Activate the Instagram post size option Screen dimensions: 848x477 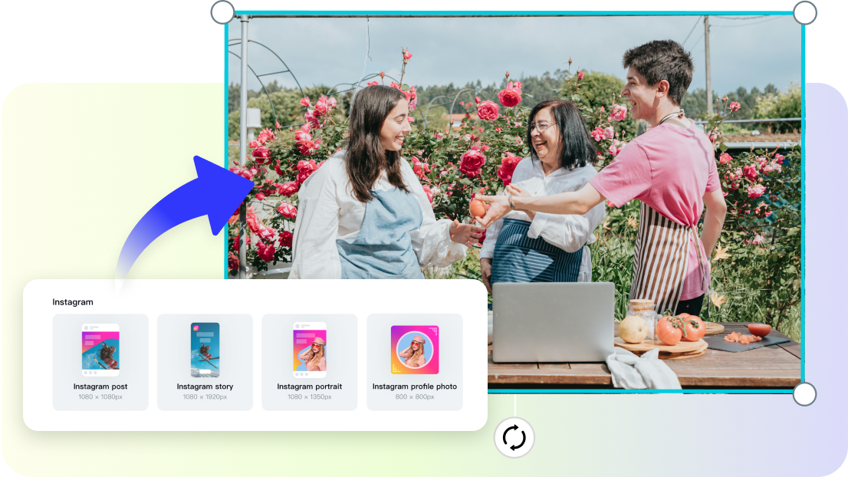(100, 362)
